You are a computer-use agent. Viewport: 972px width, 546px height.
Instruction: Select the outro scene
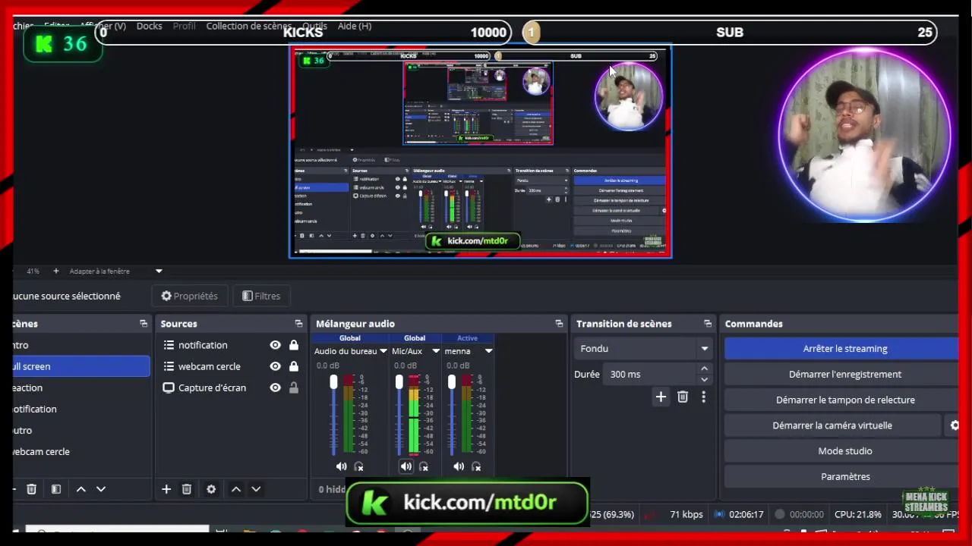click(x=80, y=430)
